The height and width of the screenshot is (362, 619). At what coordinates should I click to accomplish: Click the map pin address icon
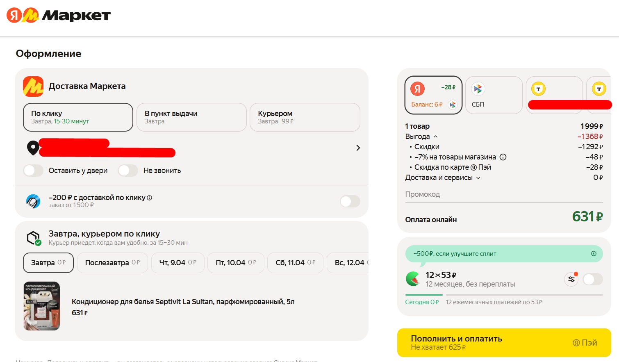(33, 148)
